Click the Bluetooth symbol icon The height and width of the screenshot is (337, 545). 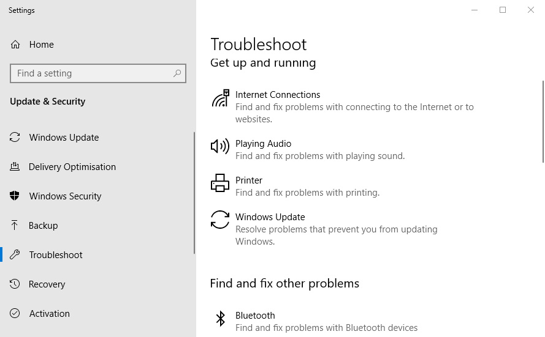pyautogui.click(x=220, y=318)
